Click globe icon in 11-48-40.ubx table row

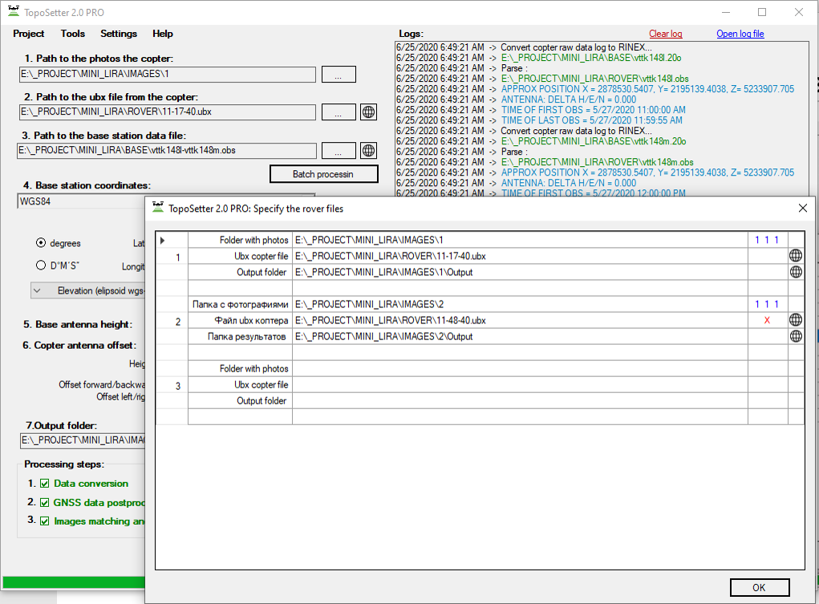(x=796, y=320)
